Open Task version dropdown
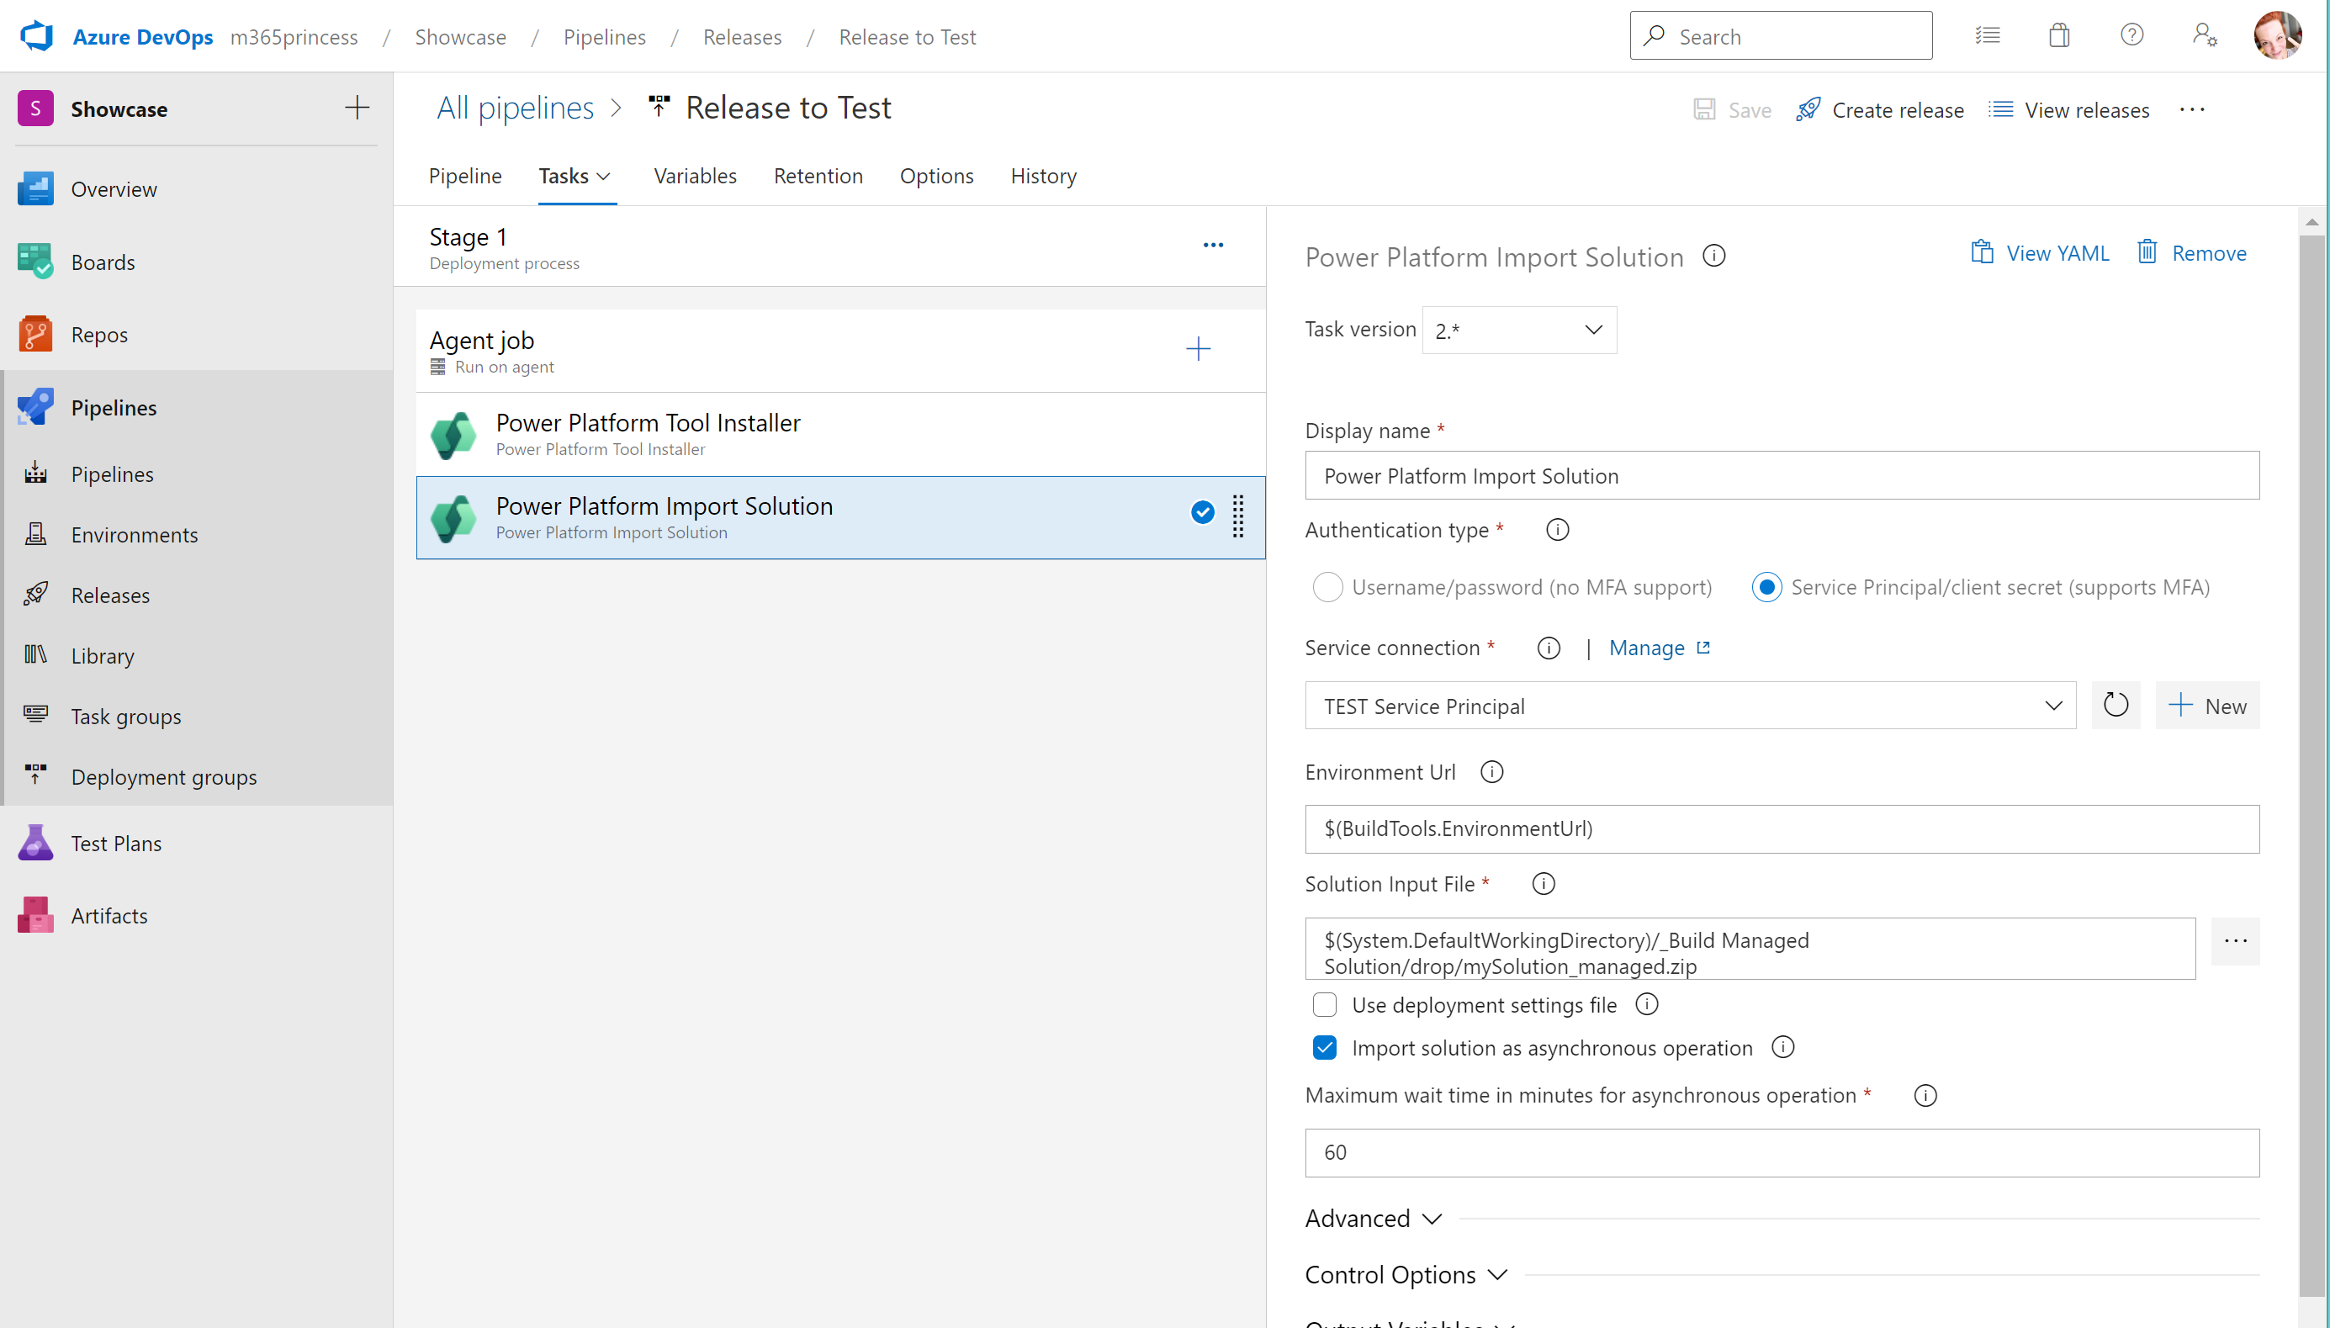The image size is (2330, 1328). pos(1519,331)
